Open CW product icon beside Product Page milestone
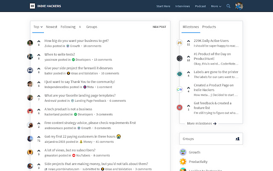This screenshot has width=273, height=171. [x=180, y=89]
